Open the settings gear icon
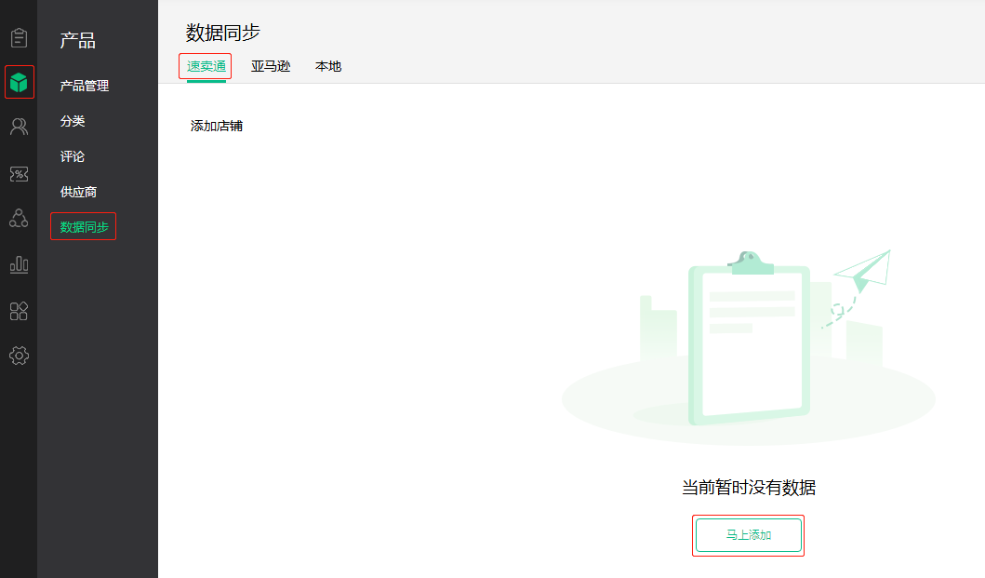The image size is (985, 578). coord(19,356)
